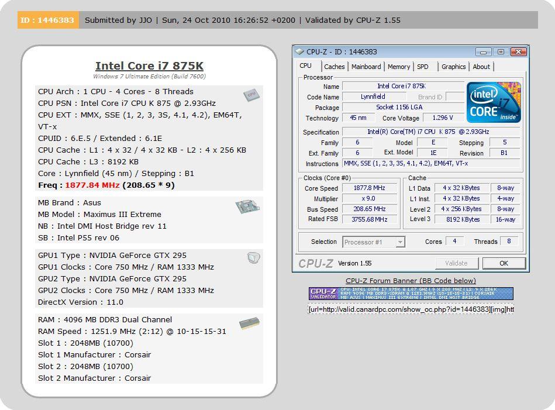Click the Core Voltage value 1.296 V
Screen dimensions: 555x410
point(443,118)
